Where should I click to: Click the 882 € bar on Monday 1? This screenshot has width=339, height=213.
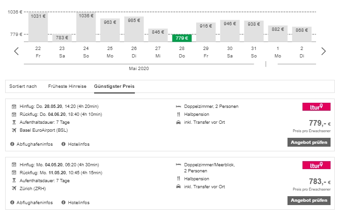coord(277,34)
